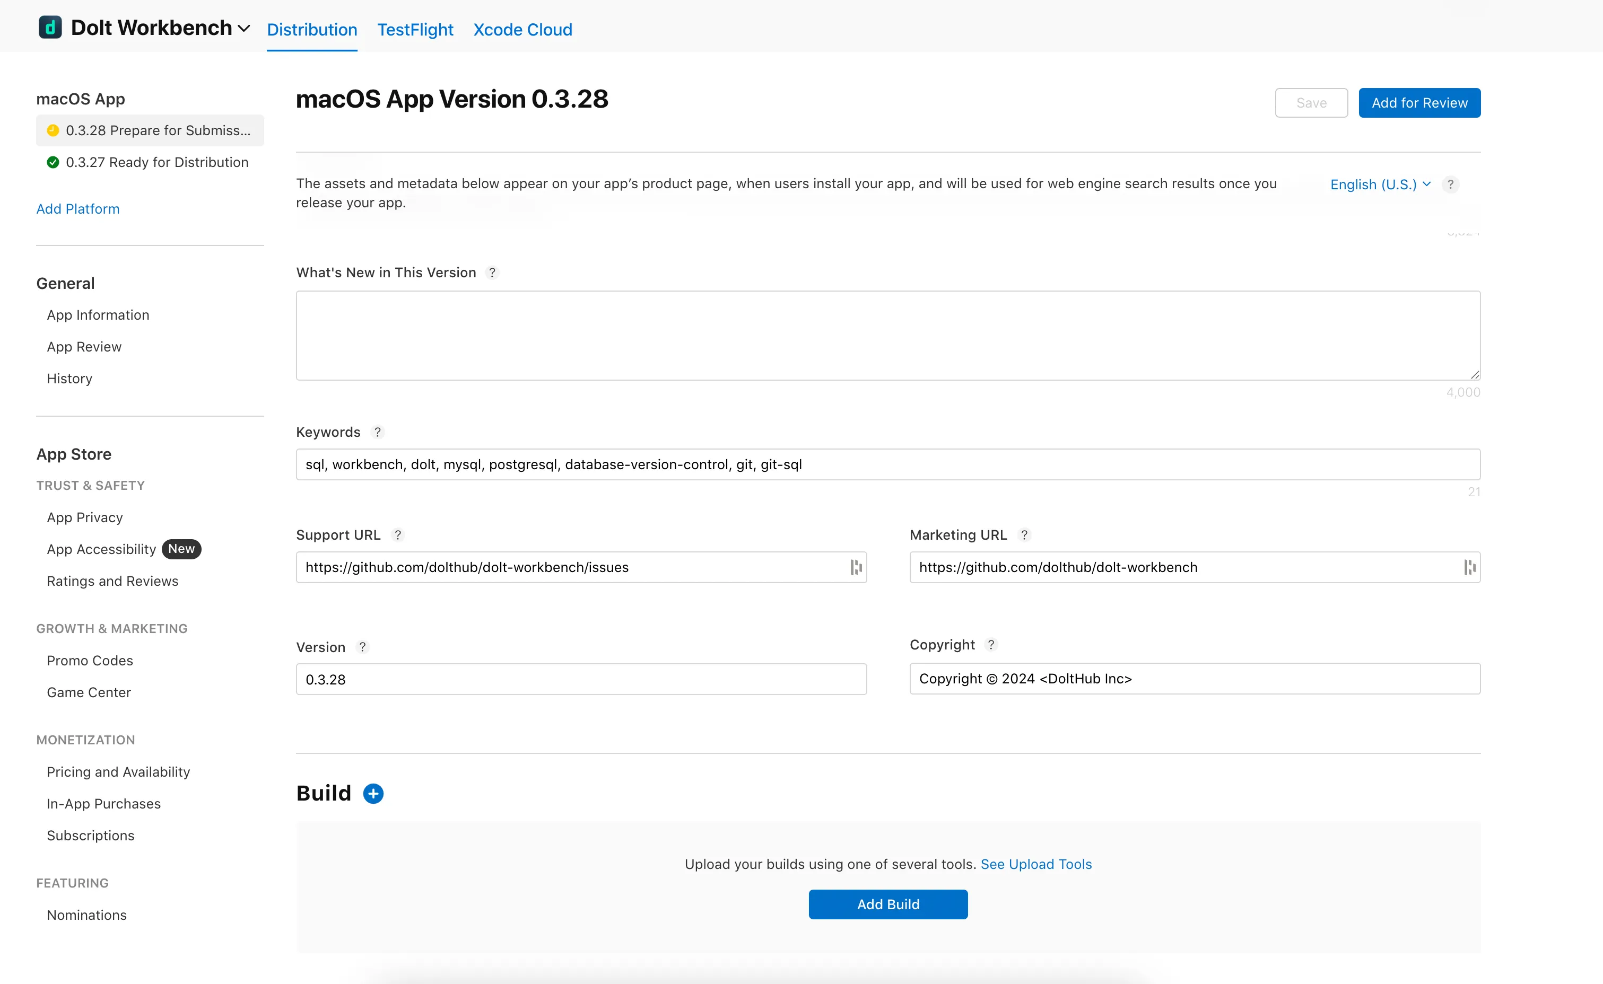Image resolution: width=1603 pixels, height=984 pixels.
Task: Open the Xcode Cloud tab
Action: click(x=522, y=29)
